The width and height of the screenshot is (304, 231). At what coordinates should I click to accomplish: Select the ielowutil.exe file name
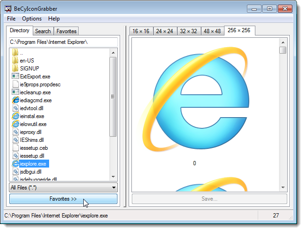(33, 124)
